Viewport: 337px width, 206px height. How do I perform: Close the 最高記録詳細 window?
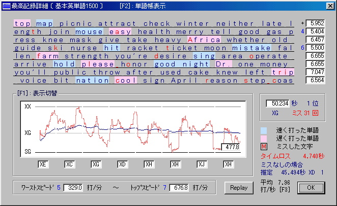330,6
